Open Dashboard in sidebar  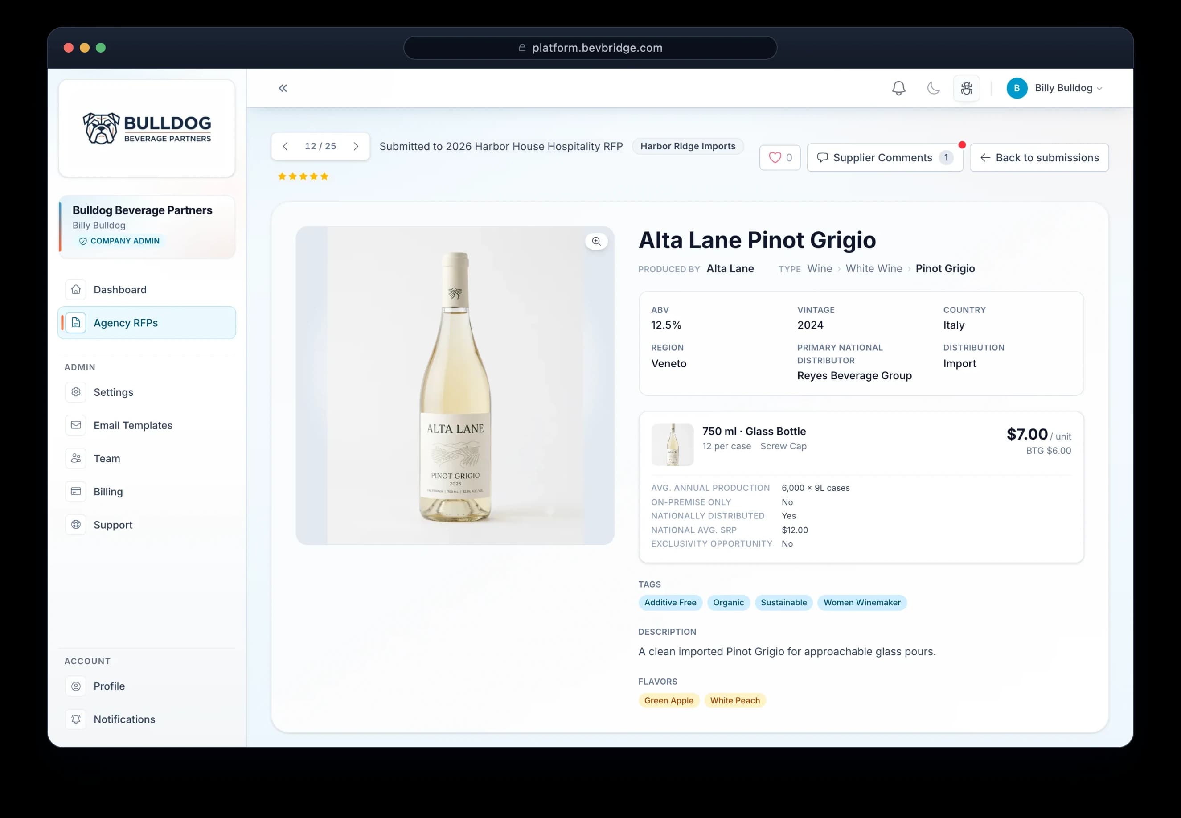(147, 290)
